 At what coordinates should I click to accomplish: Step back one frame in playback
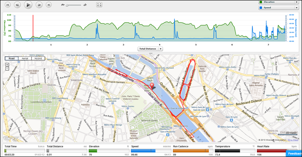point(17,5)
